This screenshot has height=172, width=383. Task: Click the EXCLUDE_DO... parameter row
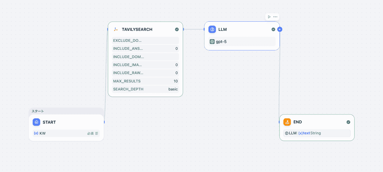145,41
